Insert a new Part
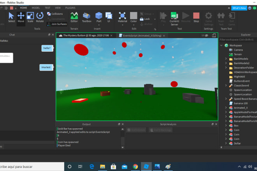 pyautogui.click(x=99, y=16)
